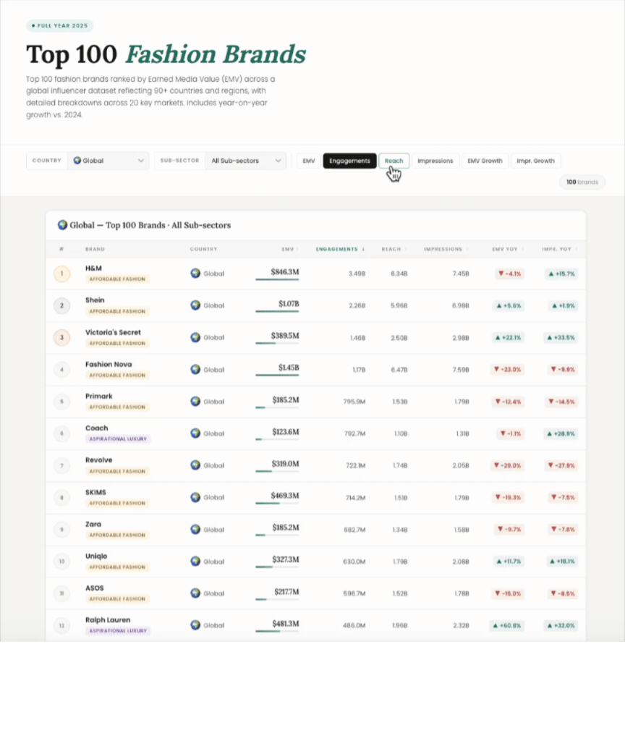Viewport: 625px width, 741px height.
Task: Open the All Sub-sectors dropdown
Action: coord(246,161)
